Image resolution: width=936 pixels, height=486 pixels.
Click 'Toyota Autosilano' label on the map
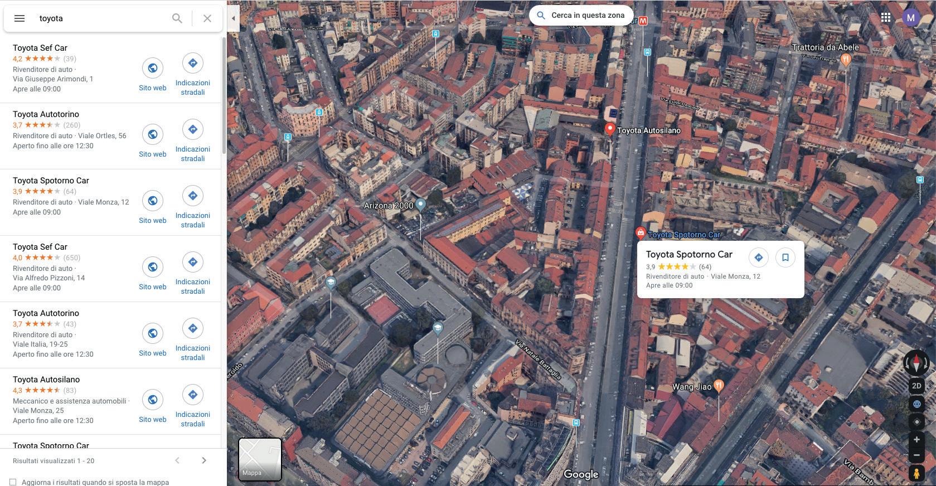[649, 130]
